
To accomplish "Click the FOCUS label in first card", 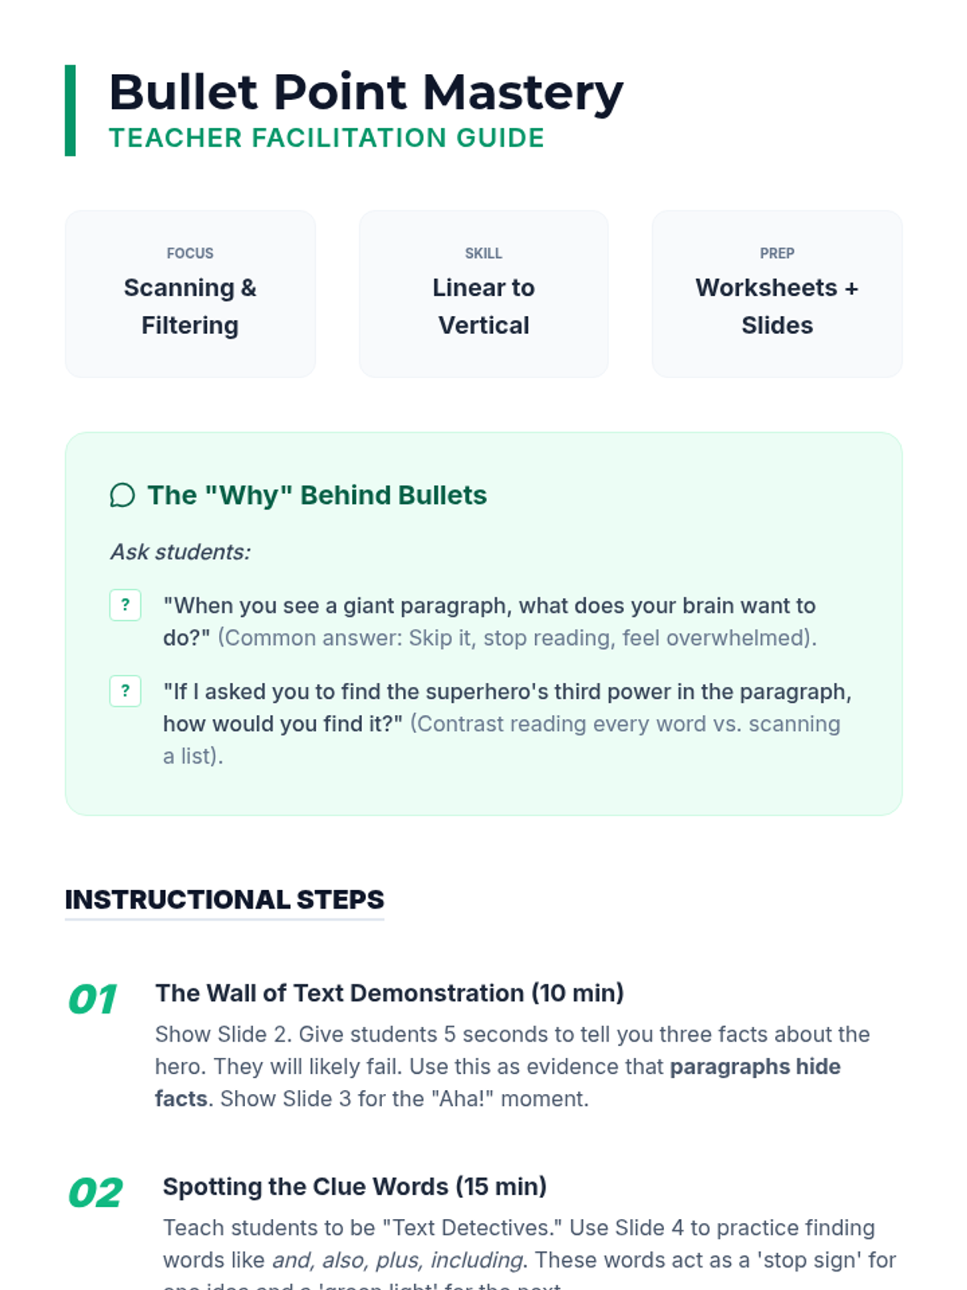I will tap(190, 253).
